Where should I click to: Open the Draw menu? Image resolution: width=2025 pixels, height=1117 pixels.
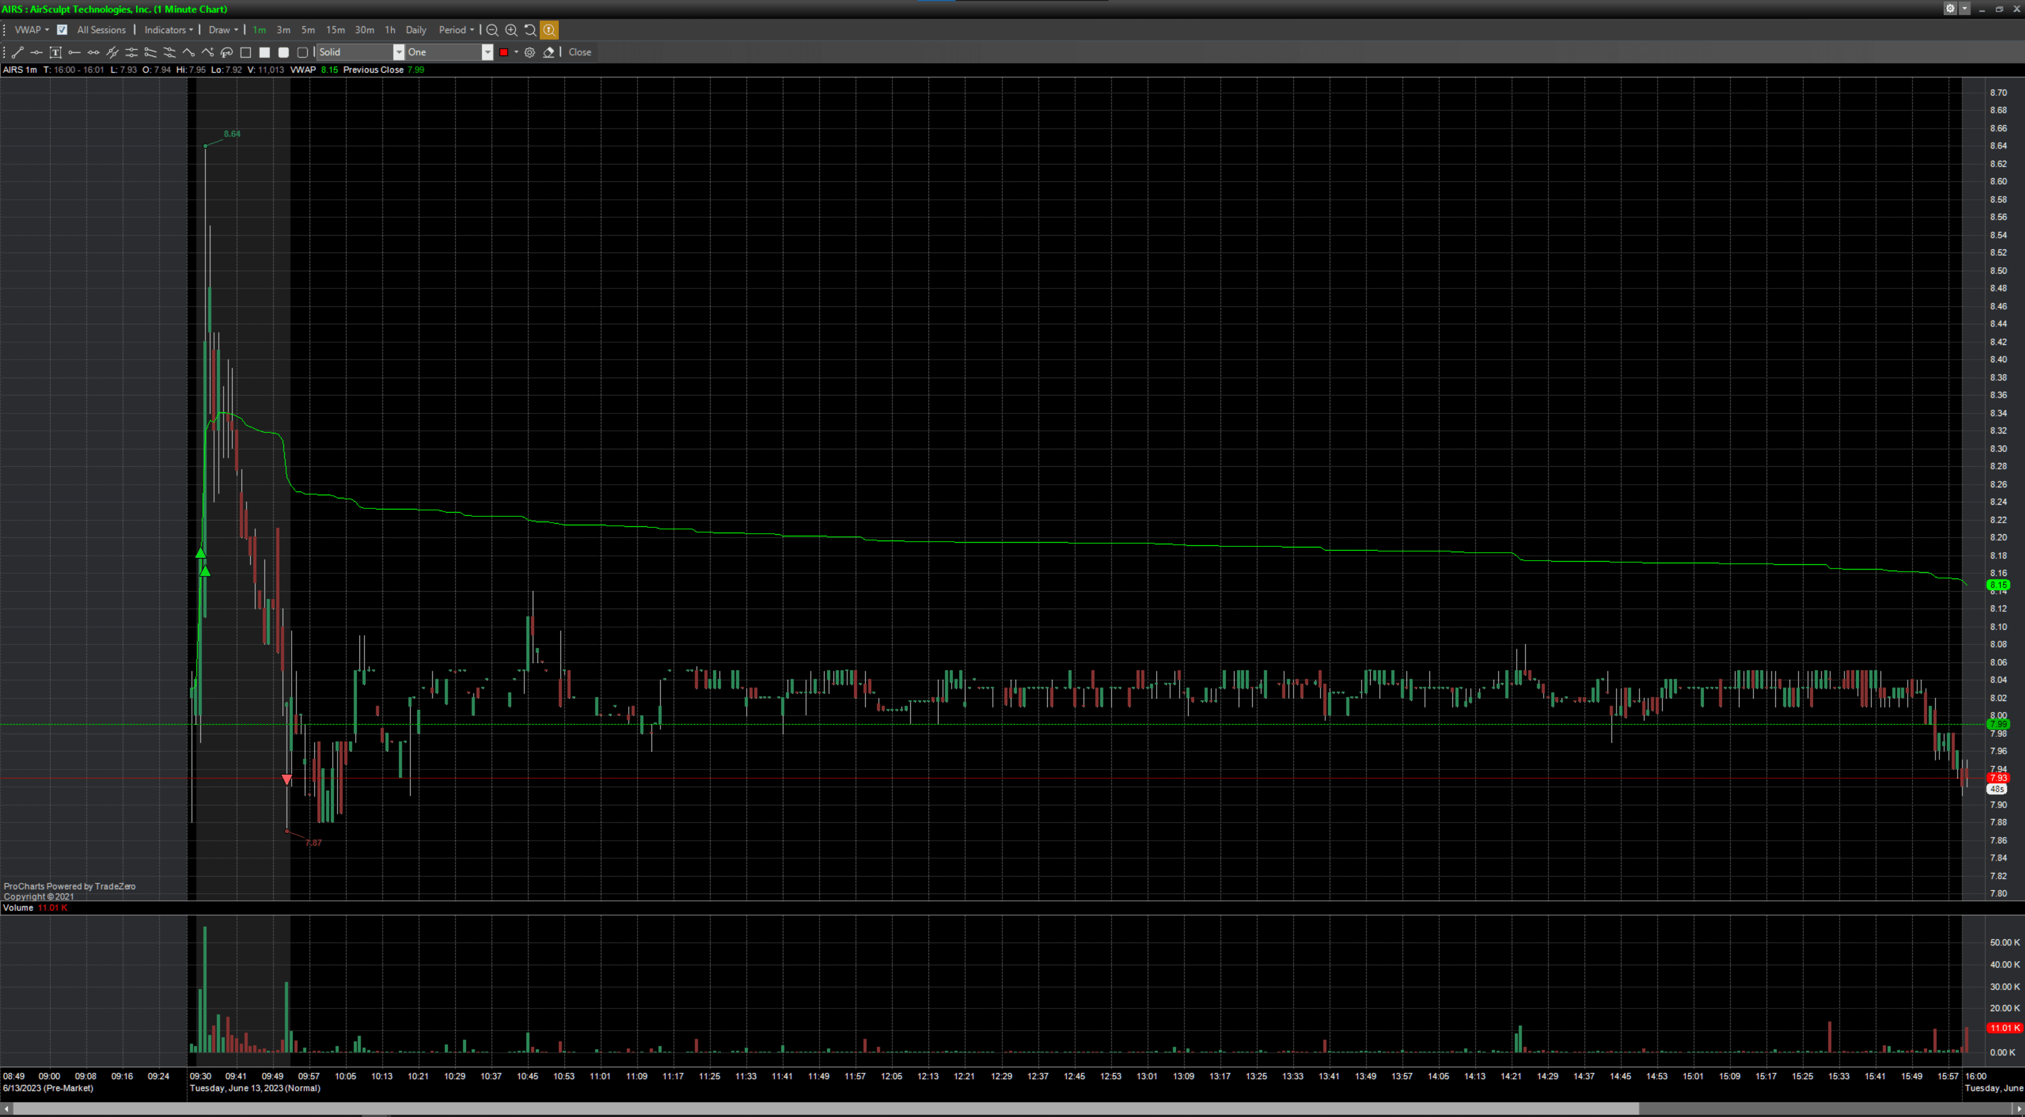pyautogui.click(x=223, y=30)
